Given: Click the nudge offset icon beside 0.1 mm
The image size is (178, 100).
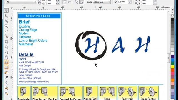Looking at the screenshot, I should coord(116,2).
